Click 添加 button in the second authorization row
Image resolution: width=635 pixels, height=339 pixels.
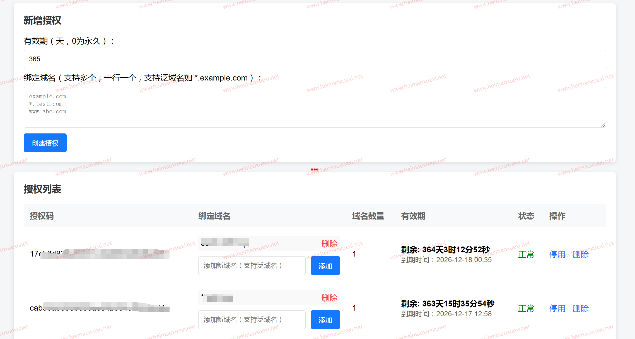point(325,320)
